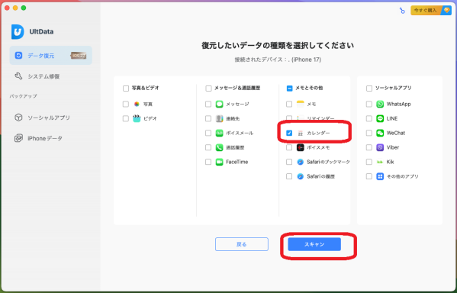The height and width of the screenshot is (293, 457).
Task: Click the contacts icon beside 連絡先
Action: [219, 118]
